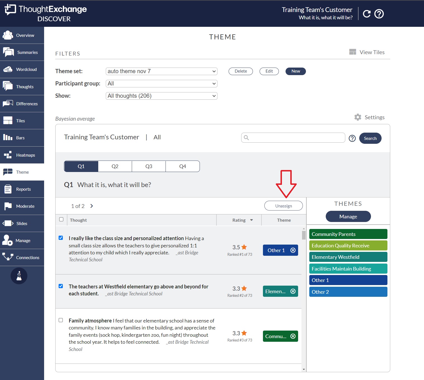Open Reports in the sidebar
Viewport: 424px width, 380px height.
coord(22,189)
